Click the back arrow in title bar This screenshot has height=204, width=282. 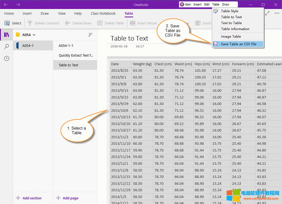[x=6, y=5]
